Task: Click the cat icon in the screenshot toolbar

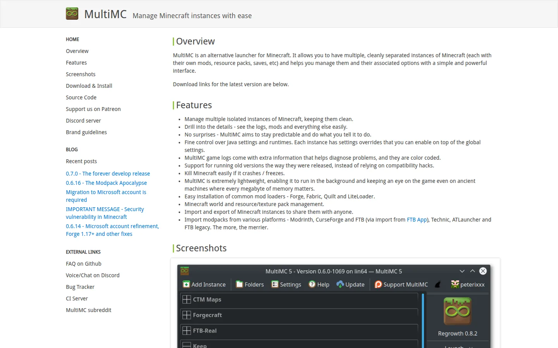Action: [x=438, y=285]
